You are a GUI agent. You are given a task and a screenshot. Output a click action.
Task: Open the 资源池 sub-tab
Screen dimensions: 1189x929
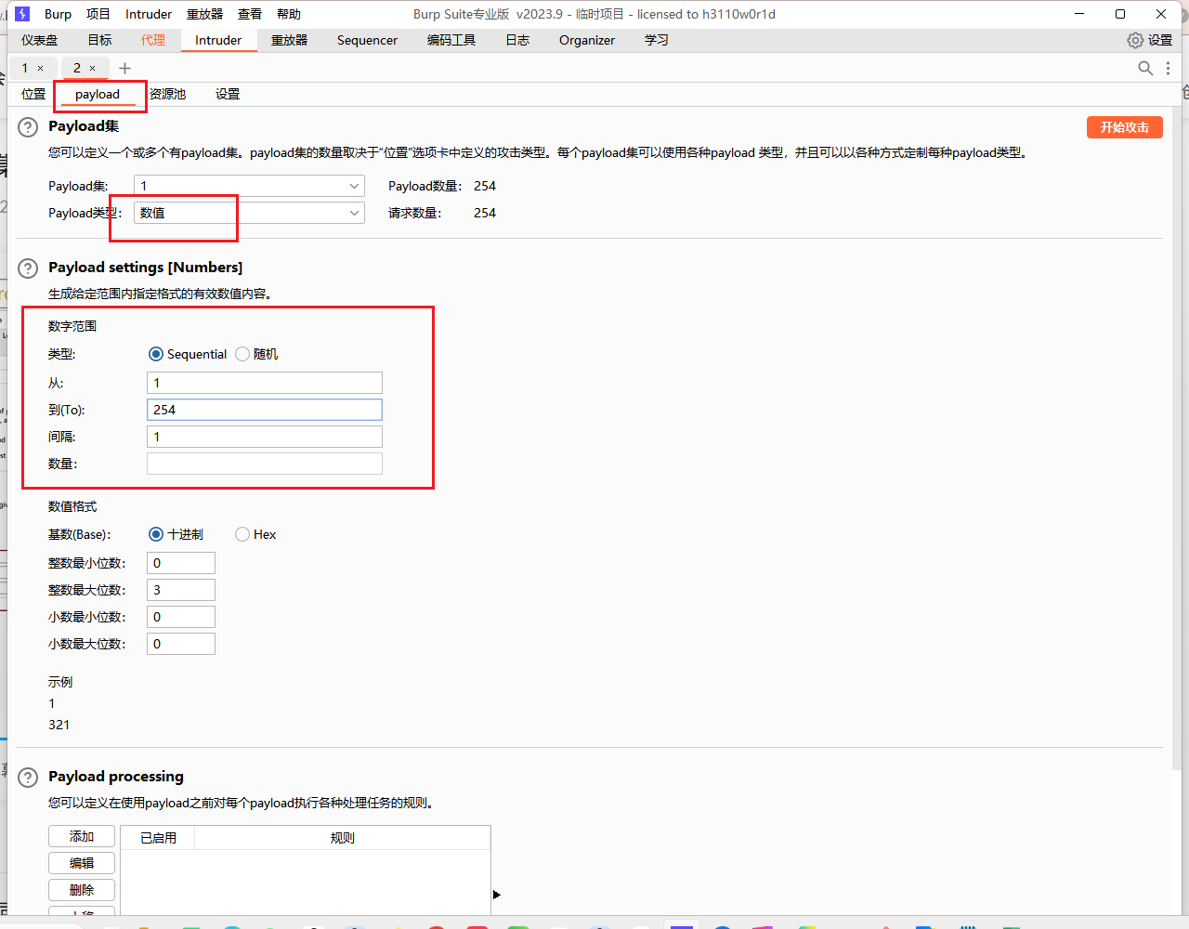point(168,94)
